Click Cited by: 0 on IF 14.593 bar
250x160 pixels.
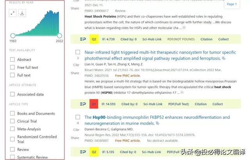point(129,104)
